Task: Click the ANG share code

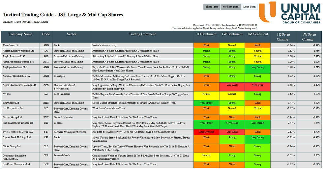Action: [46, 67]
